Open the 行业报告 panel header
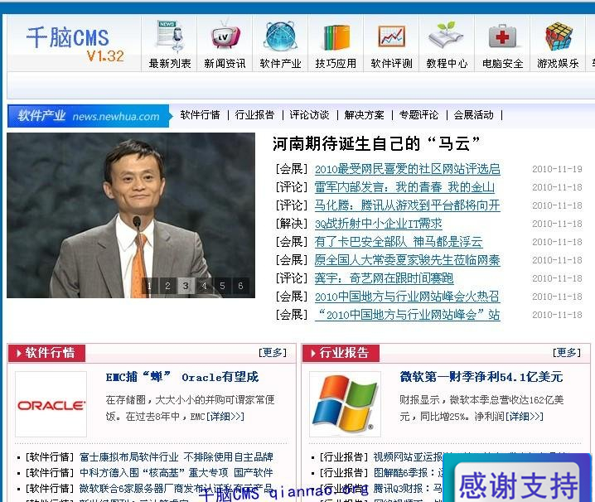The height and width of the screenshot is (502, 595). coord(341,353)
